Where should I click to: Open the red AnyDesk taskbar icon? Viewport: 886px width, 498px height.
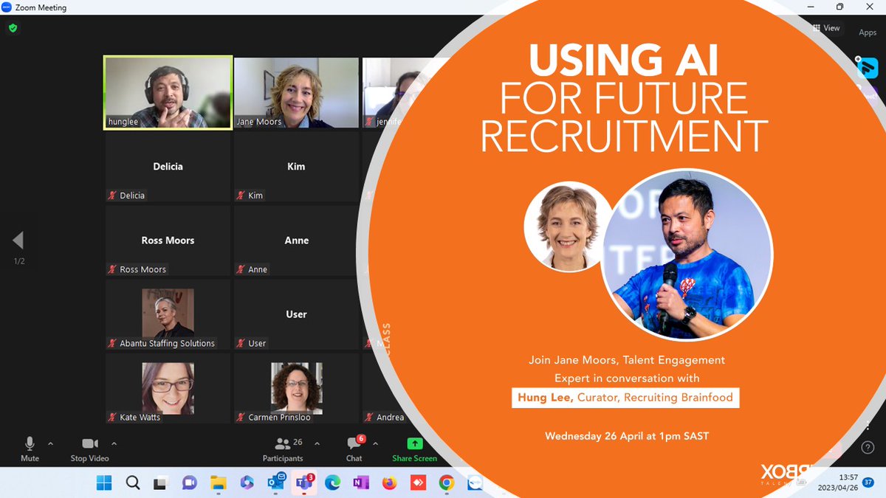click(x=418, y=483)
